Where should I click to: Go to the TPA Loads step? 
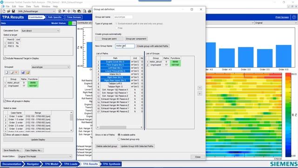[70, 164]
